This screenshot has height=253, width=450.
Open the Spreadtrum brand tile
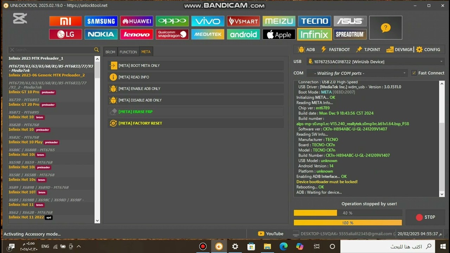[350, 34]
